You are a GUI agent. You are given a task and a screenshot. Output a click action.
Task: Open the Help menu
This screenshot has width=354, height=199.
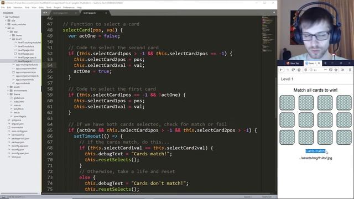[x=79, y=7]
